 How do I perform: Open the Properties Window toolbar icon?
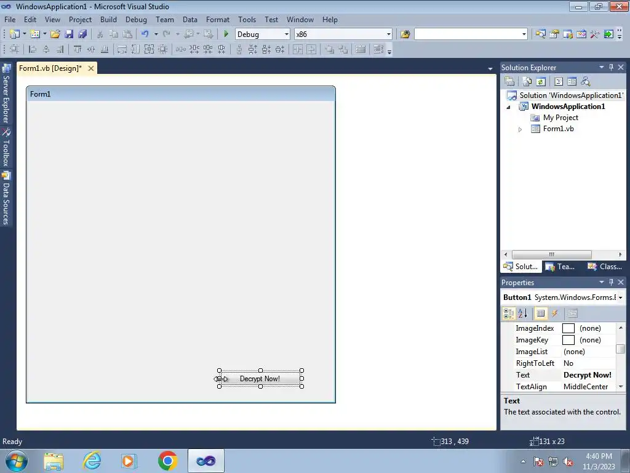pos(554,34)
